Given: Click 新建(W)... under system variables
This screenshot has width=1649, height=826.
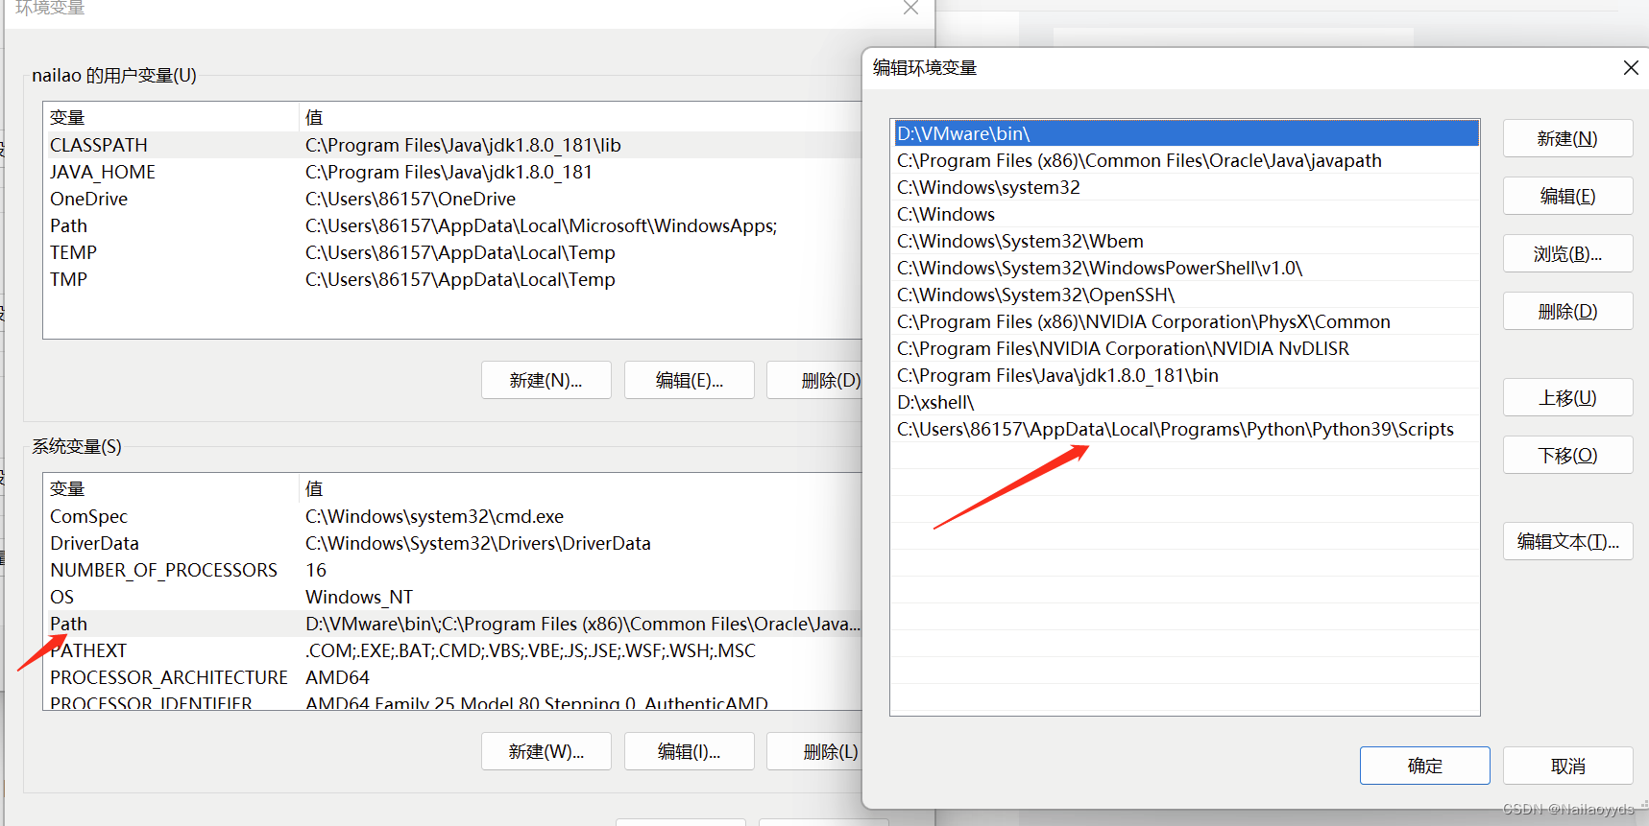Looking at the screenshot, I should 546,751.
